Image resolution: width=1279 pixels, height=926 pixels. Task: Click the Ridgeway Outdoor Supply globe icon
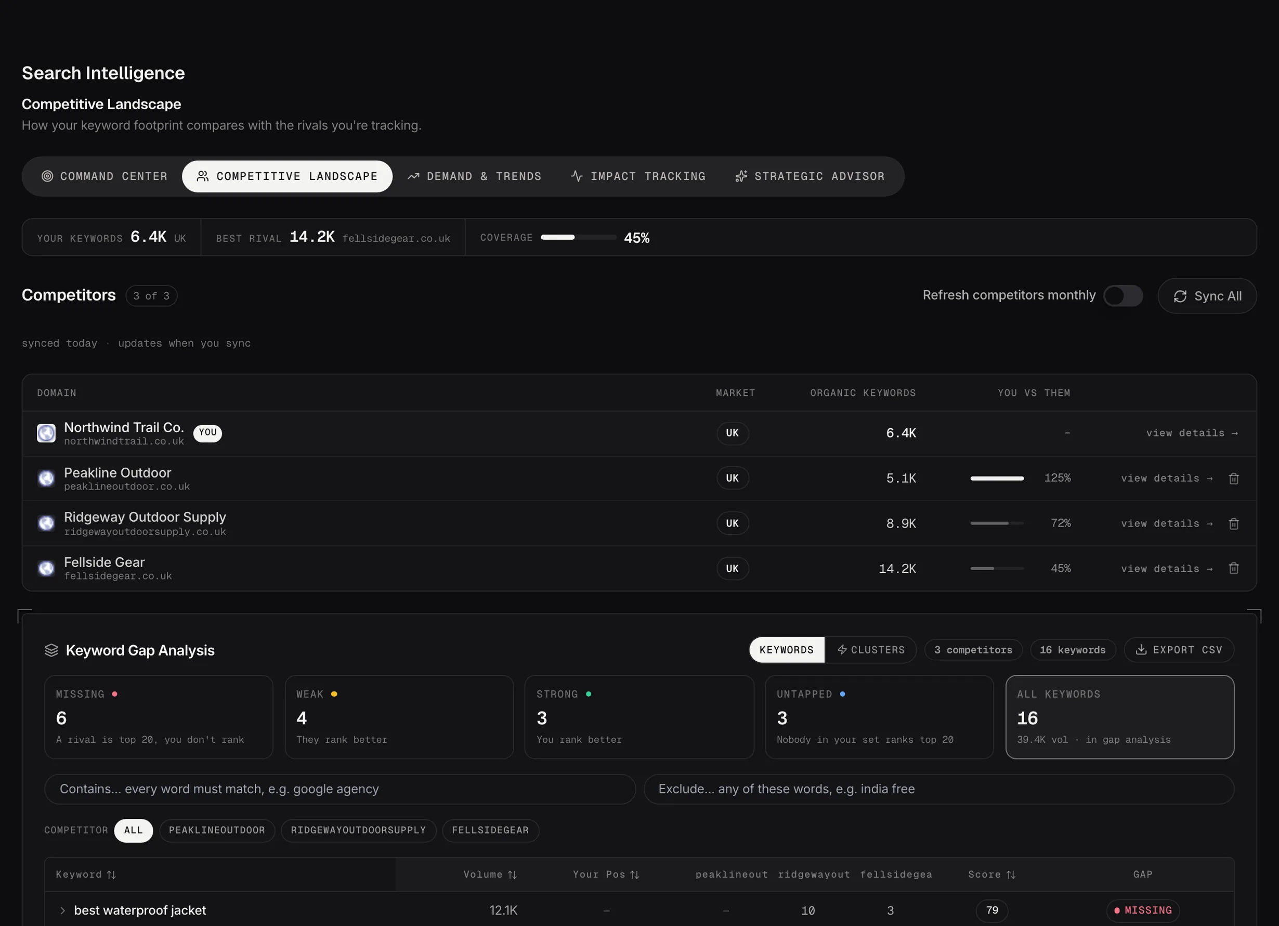[x=46, y=524]
